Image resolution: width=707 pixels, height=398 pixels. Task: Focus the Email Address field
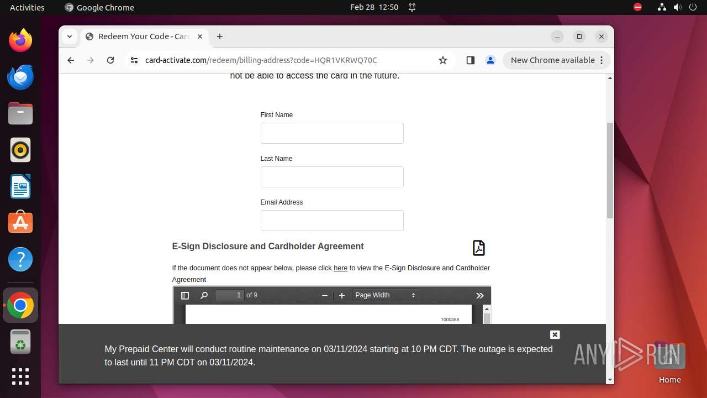332,221
